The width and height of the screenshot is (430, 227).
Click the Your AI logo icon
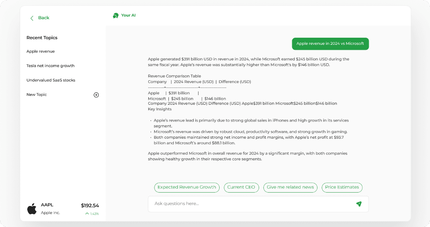click(x=115, y=15)
